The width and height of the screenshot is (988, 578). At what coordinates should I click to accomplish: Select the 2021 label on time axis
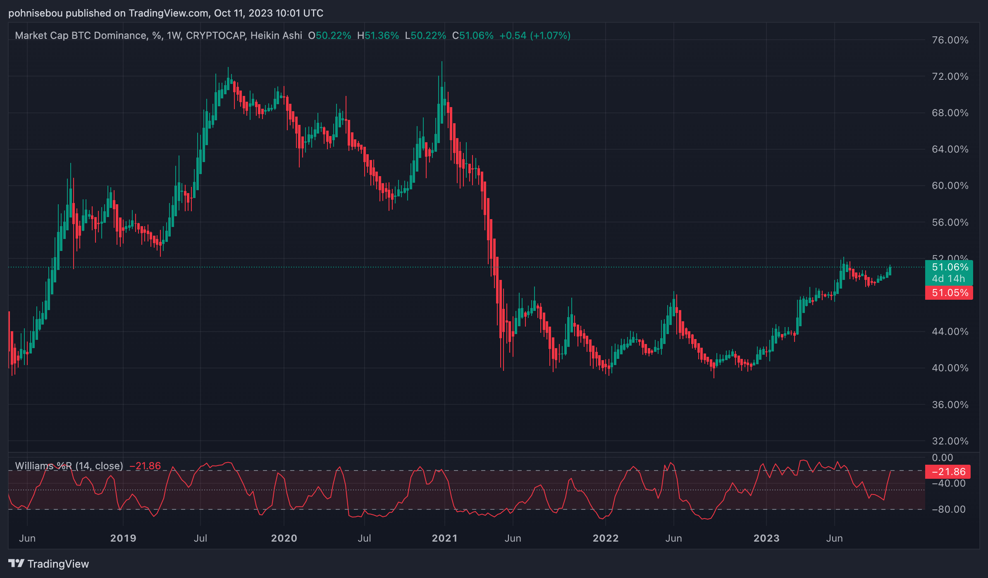(444, 538)
